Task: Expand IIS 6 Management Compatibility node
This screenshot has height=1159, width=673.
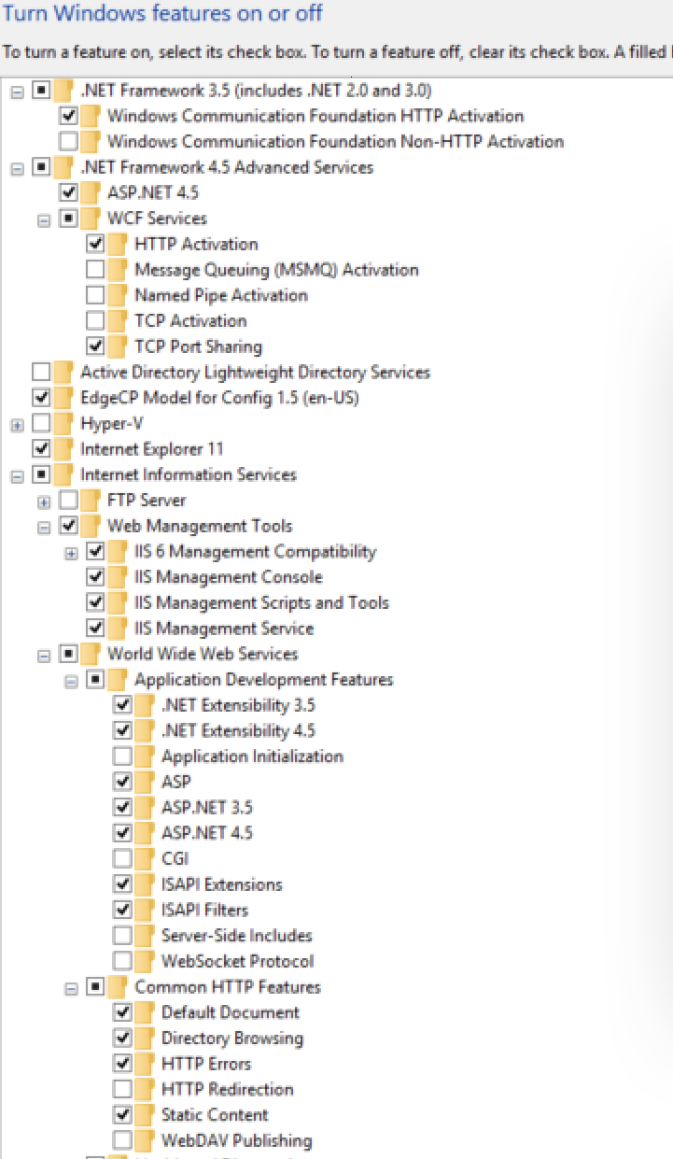Action: pos(71,552)
